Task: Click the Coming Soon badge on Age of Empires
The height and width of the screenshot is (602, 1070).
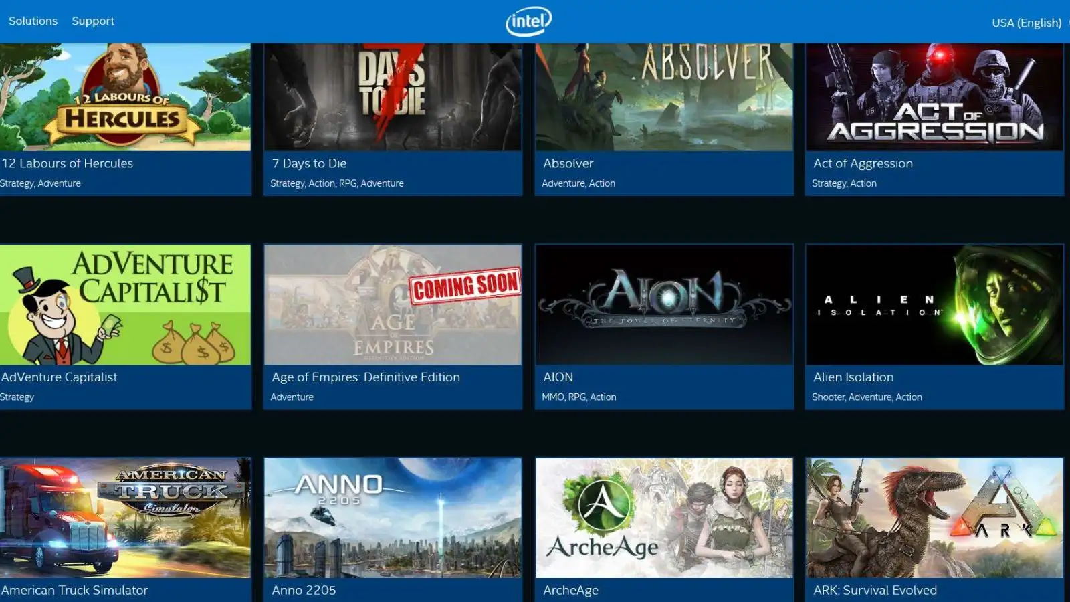Action: (x=464, y=284)
